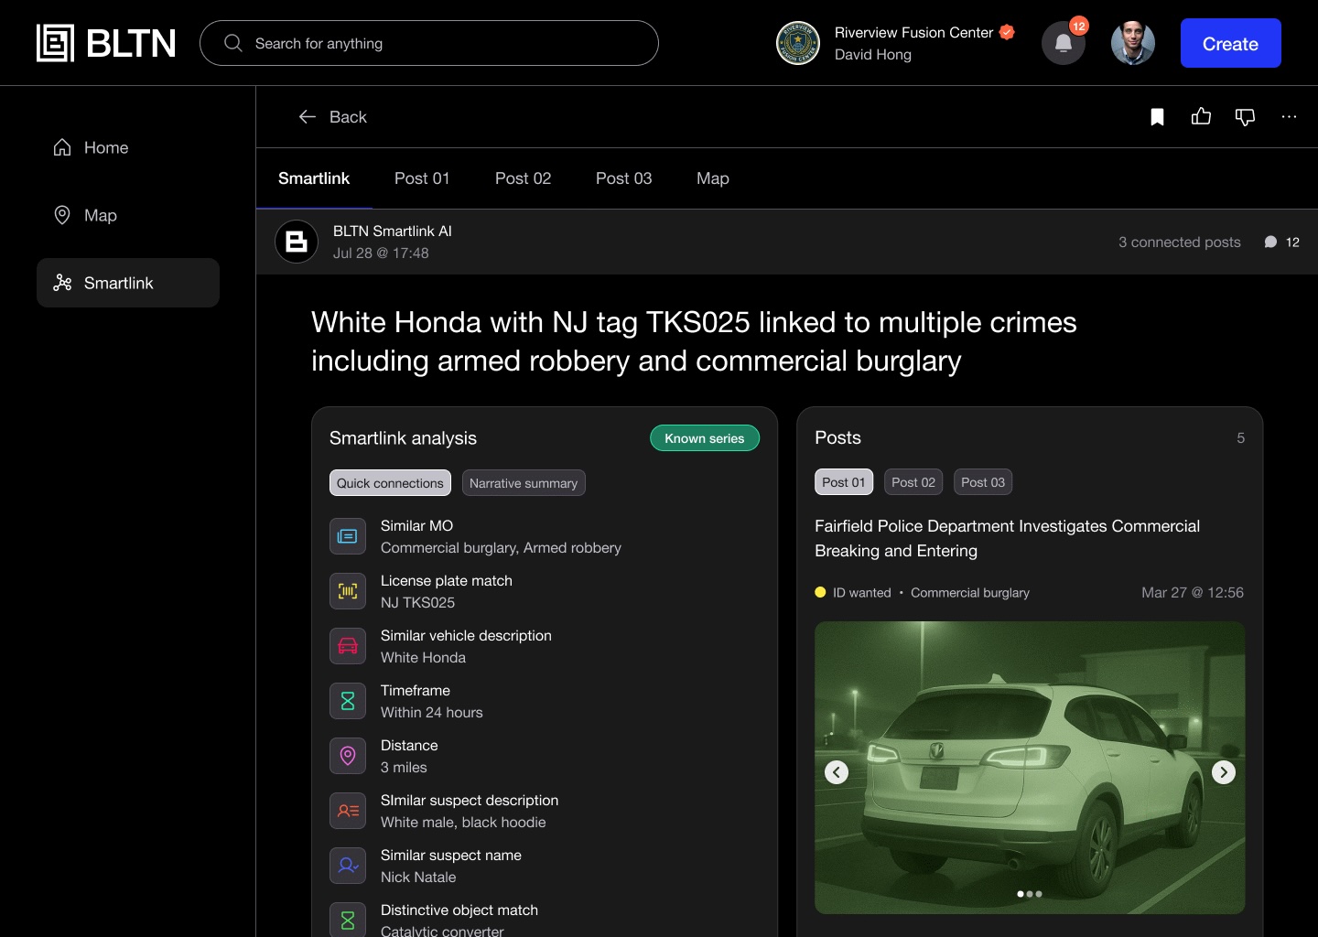1318x937 pixels.
Task: Show next image with right chevron
Action: point(1223,772)
